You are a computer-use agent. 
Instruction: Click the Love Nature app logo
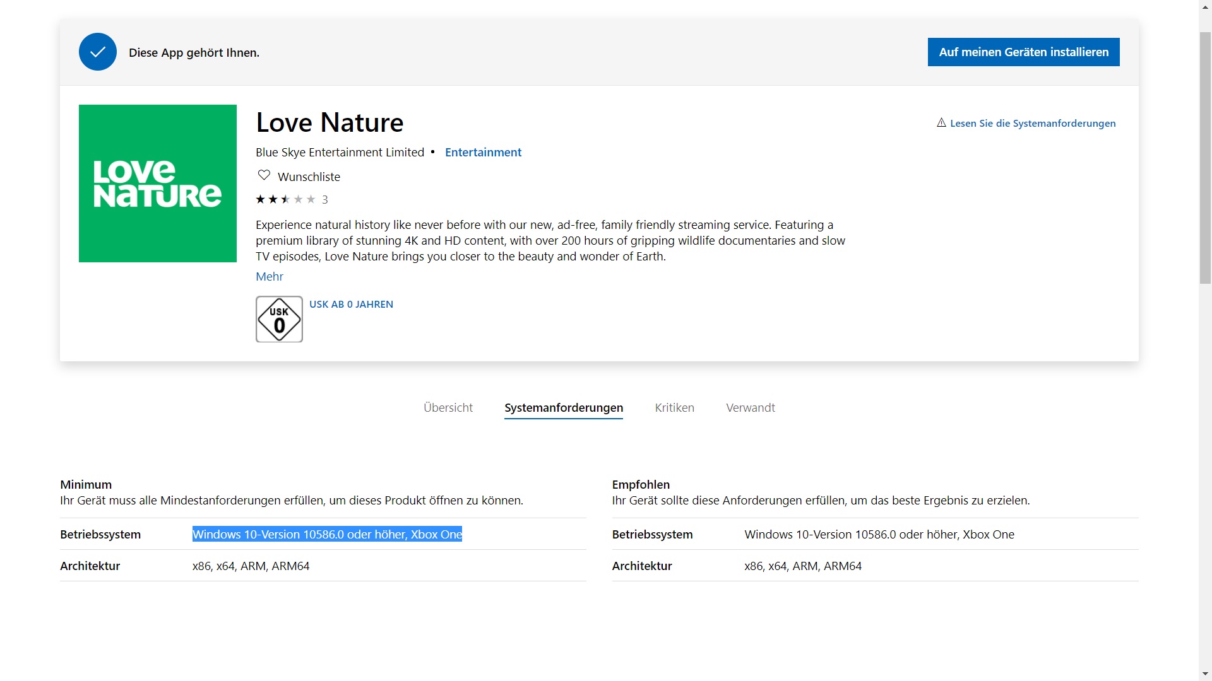158,183
